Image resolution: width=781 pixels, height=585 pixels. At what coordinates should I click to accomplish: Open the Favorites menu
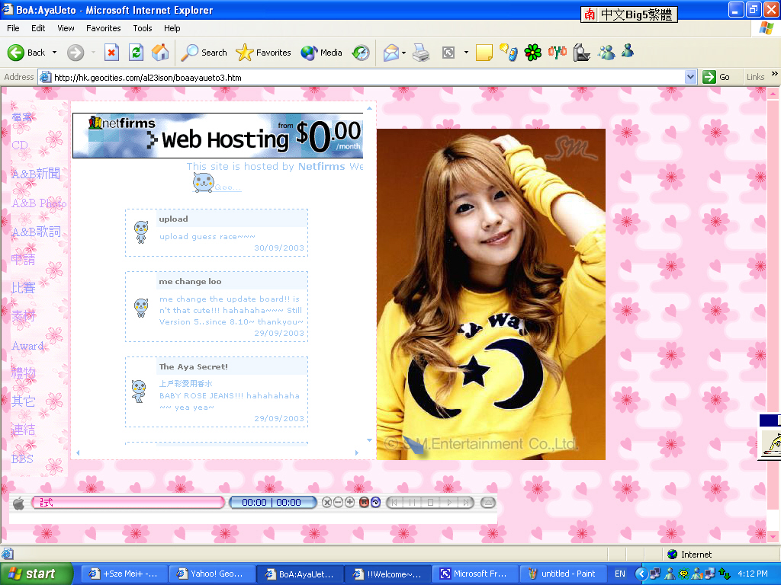click(103, 28)
